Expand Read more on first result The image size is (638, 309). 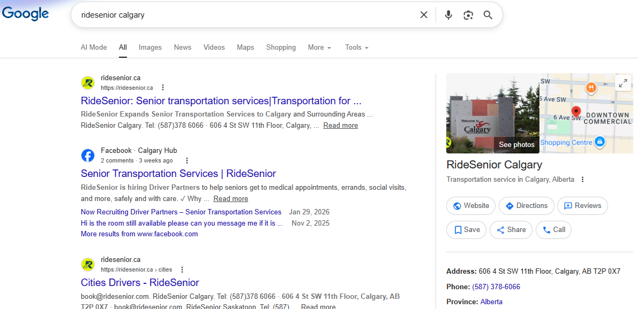(x=341, y=126)
